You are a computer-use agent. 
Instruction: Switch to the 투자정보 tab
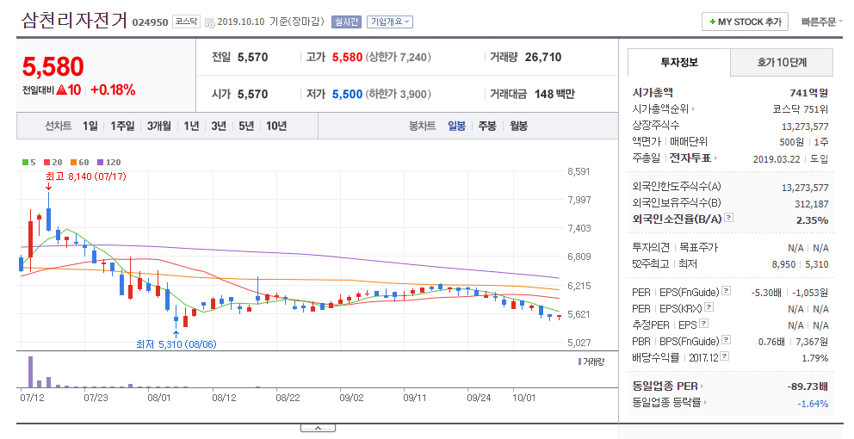coord(679,62)
